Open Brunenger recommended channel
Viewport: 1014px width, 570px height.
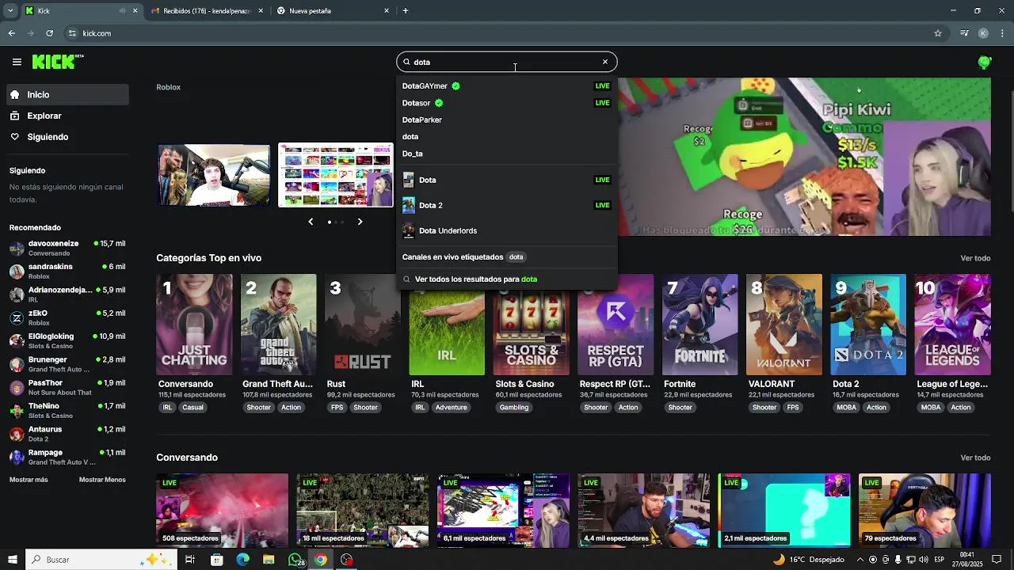pos(67,364)
